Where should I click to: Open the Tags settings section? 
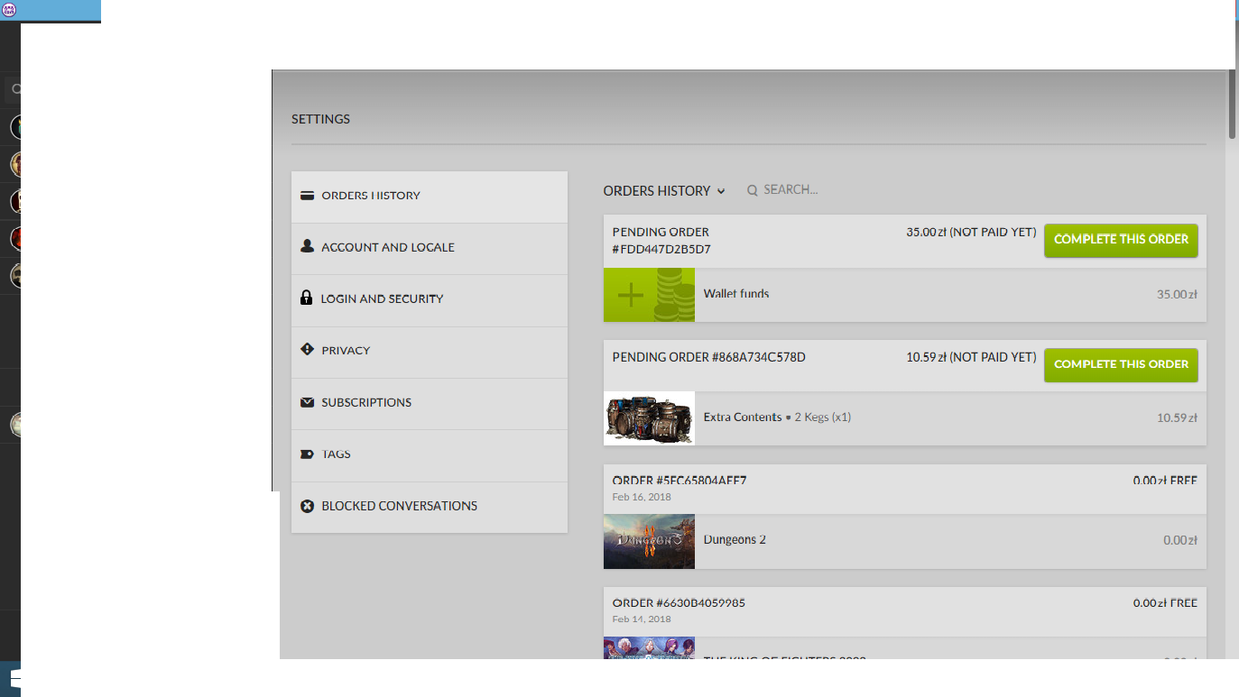click(x=430, y=454)
